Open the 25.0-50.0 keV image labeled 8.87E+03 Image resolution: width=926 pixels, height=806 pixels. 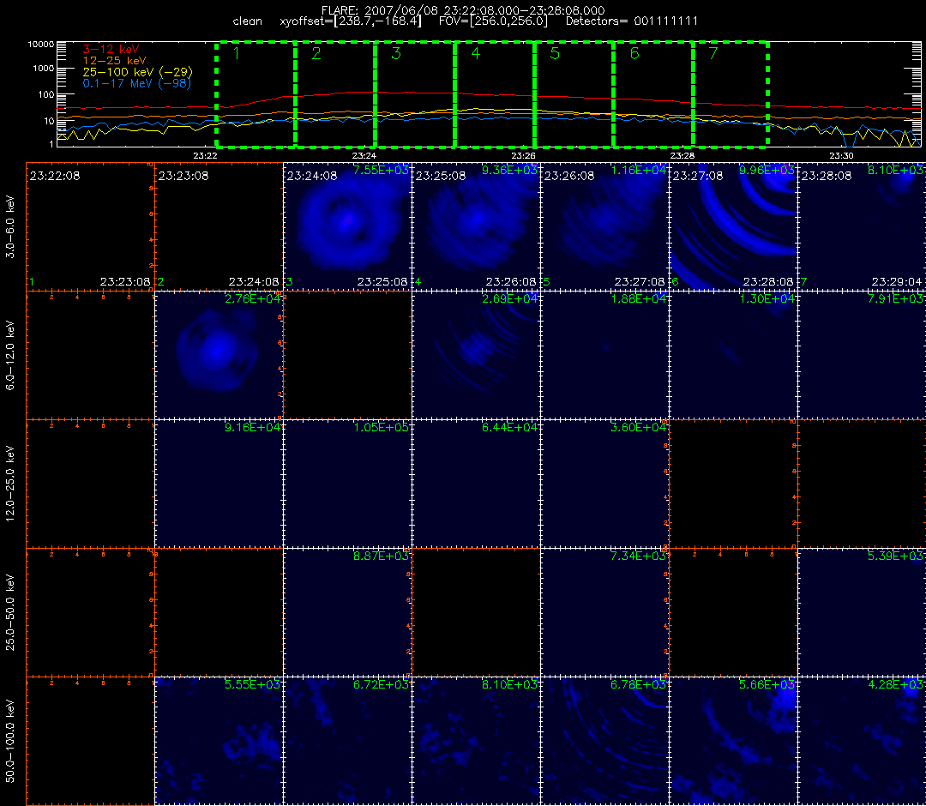[x=347, y=613]
